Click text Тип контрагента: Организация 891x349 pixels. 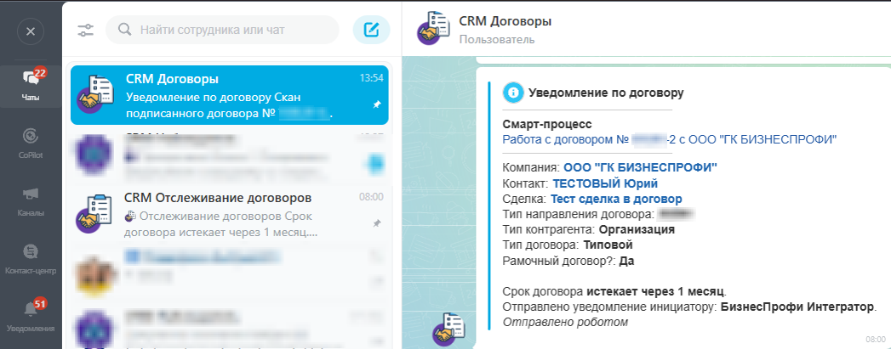(589, 229)
